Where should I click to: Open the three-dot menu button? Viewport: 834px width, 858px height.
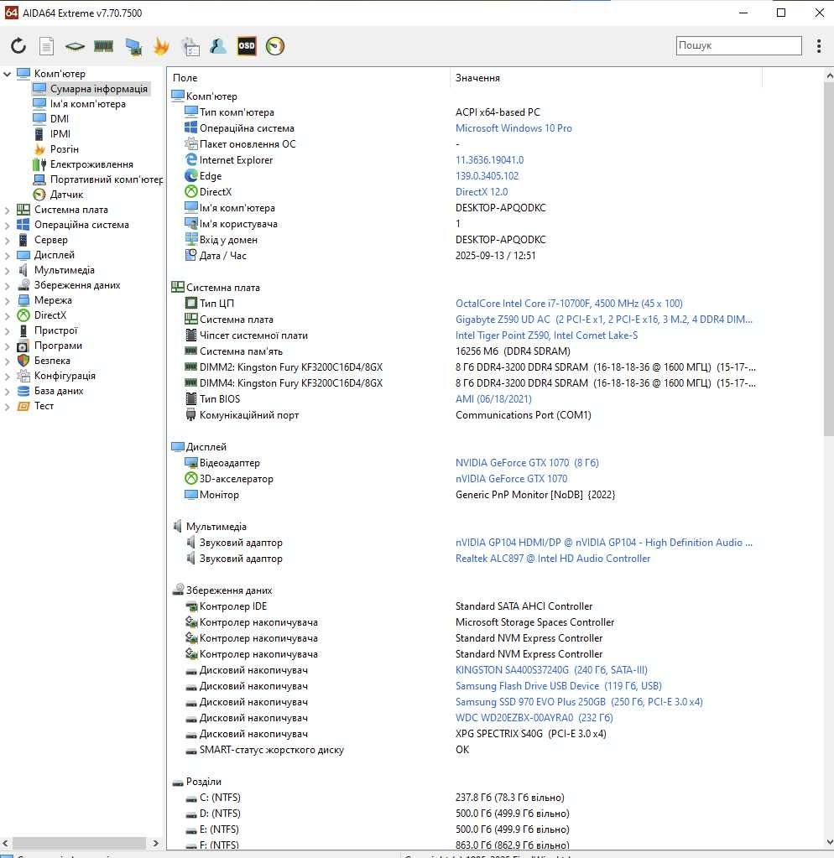pyautogui.click(x=819, y=46)
